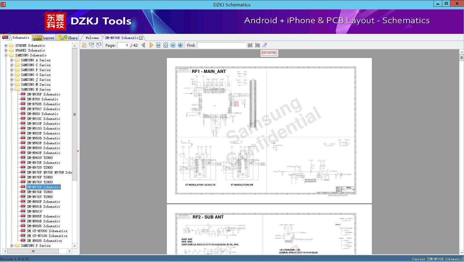Select SM-N910C Schematic entry
Image resolution: width=464 pixels, height=262 pixels.
coord(43,119)
